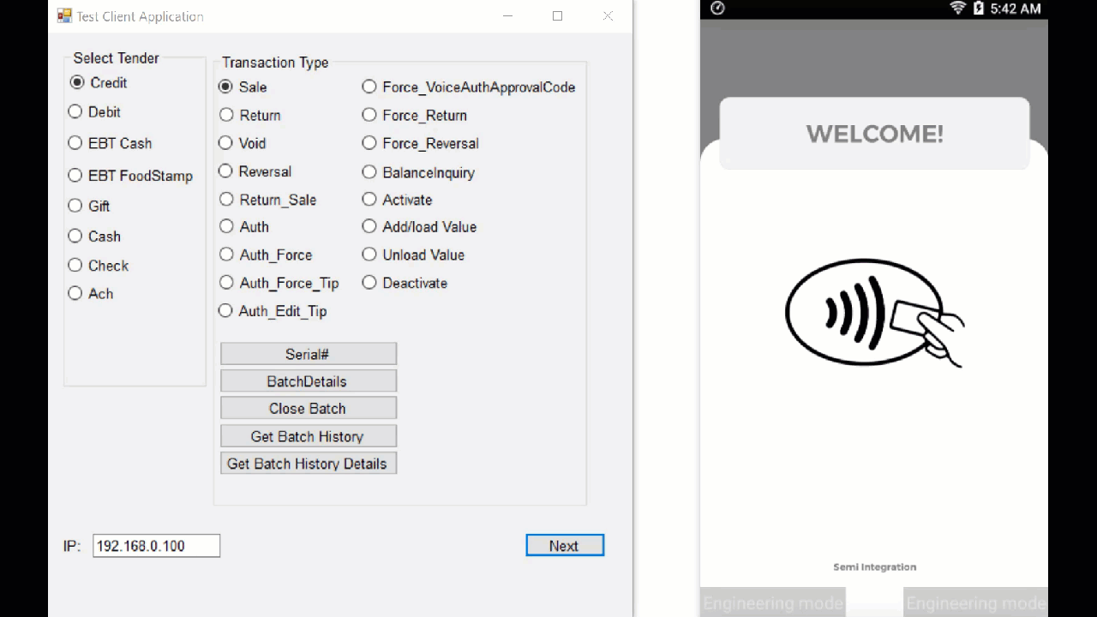This screenshot has width=1097, height=617.
Task: Click the Serial# button
Action: (308, 354)
